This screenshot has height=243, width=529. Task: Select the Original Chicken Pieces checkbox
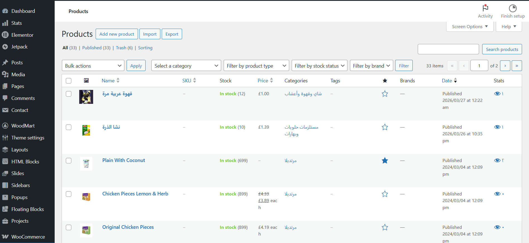click(x=69, y=227)
